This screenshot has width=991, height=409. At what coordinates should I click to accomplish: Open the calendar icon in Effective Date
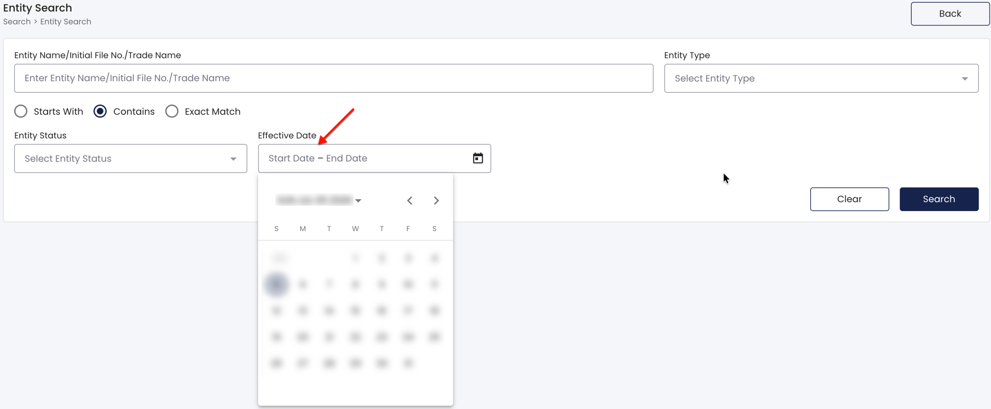(478, 158)
